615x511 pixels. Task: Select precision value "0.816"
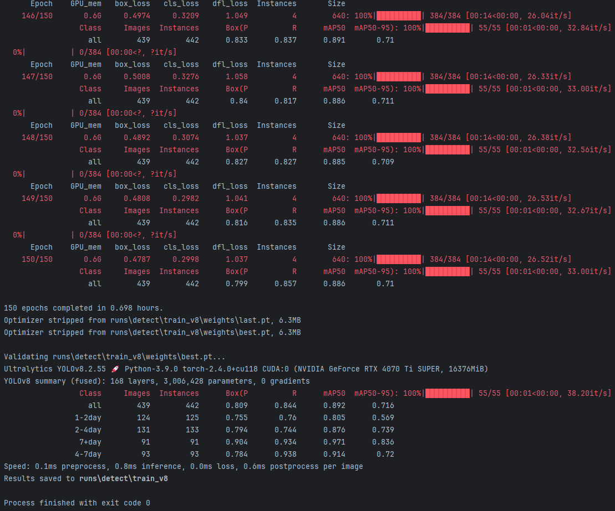coord(236,223)
